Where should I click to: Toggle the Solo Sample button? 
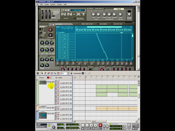click(x=98, y=24)
